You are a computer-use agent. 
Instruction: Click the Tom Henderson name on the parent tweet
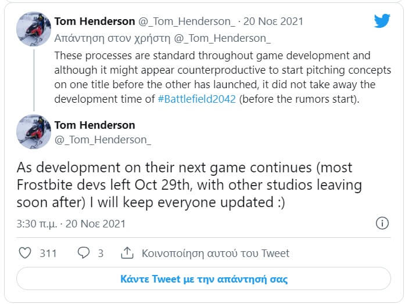click(x=94, y=21)
